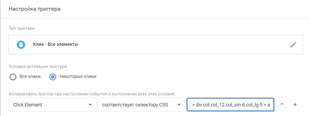The height and width of the screenshot is (116, 310).
Task: Click the blue mouse click-trigger icon
Action: point(21,45)
